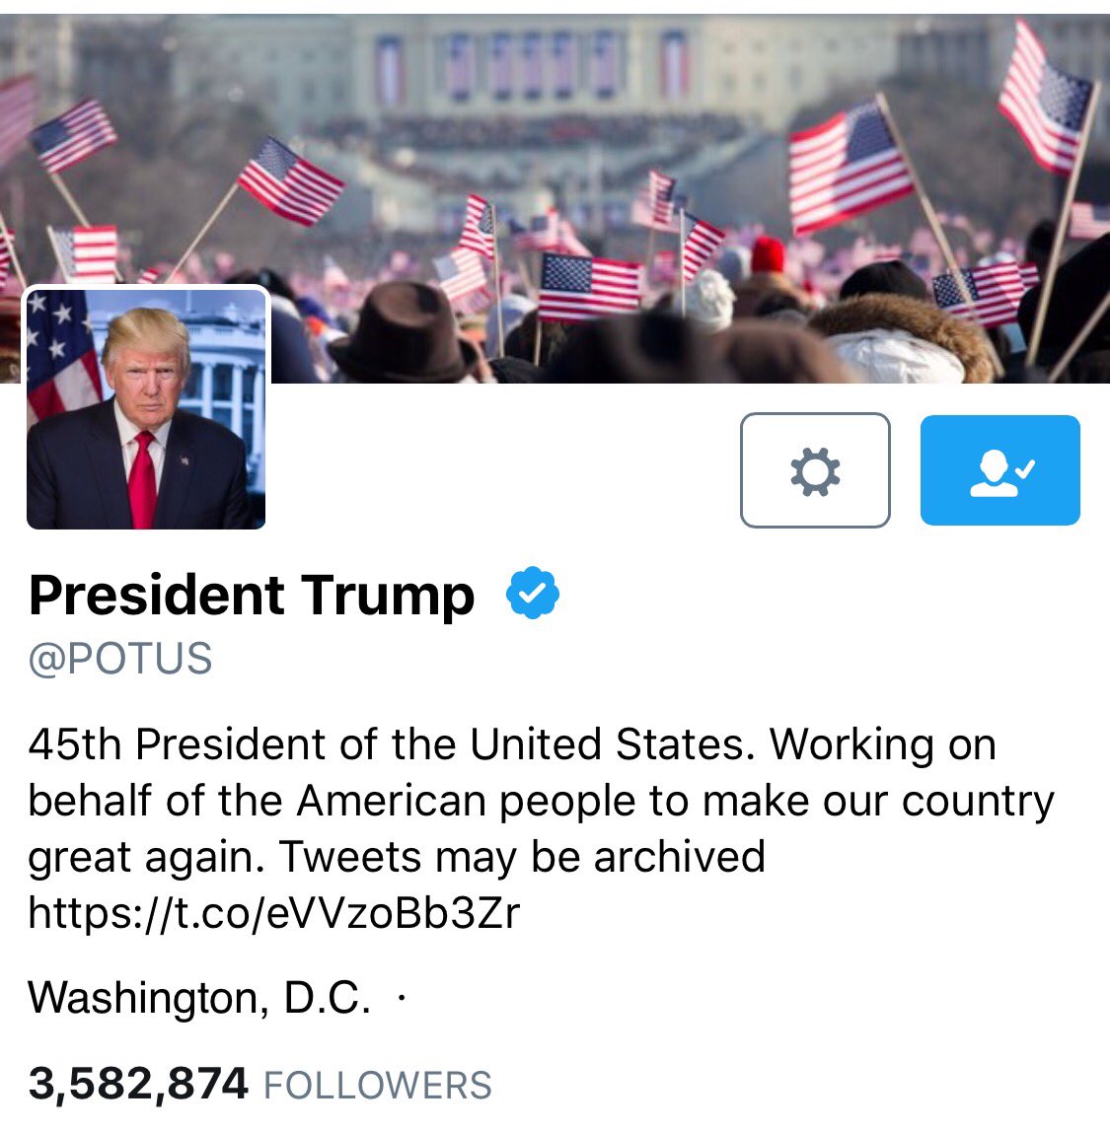Open the profile avatar photo
The width and height of the screenshot is (1110, 1132).
pos(146,408)
